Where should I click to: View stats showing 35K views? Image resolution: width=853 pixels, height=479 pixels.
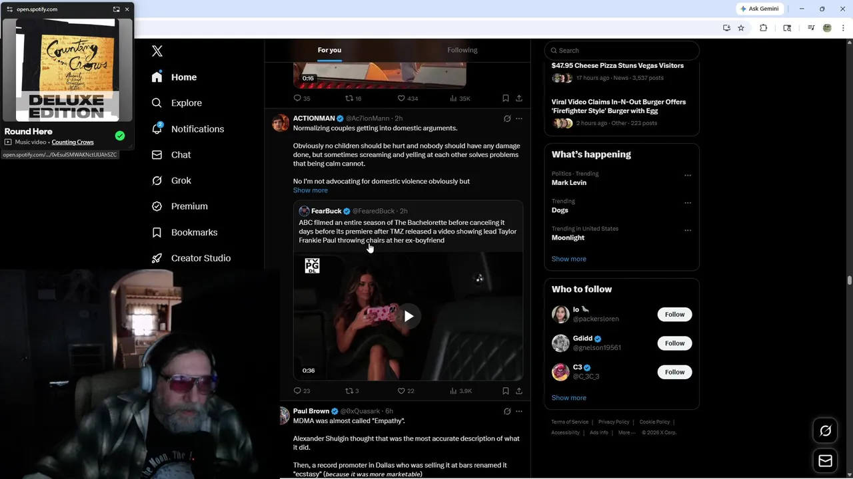(x=460, y=98)
